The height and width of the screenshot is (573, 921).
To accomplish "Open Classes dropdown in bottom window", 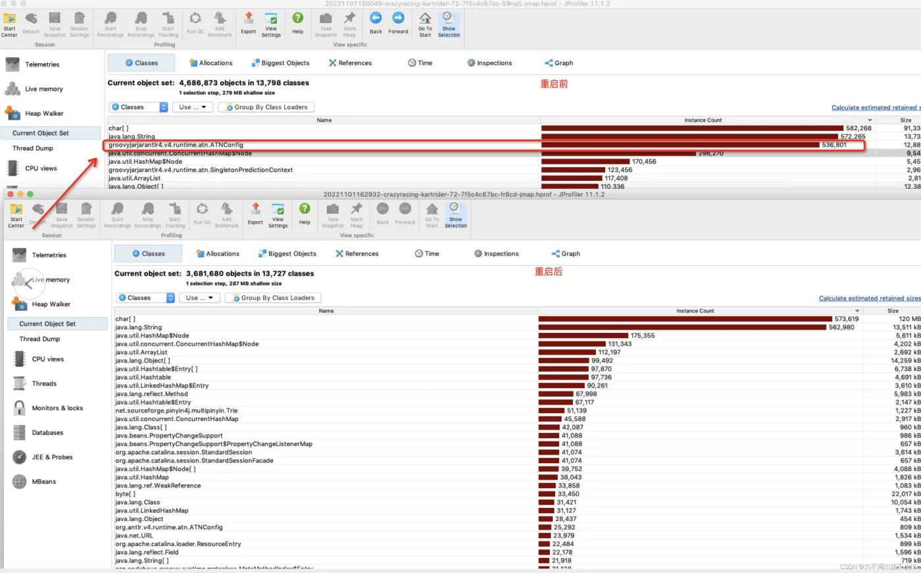I will [x=145, y=298].
